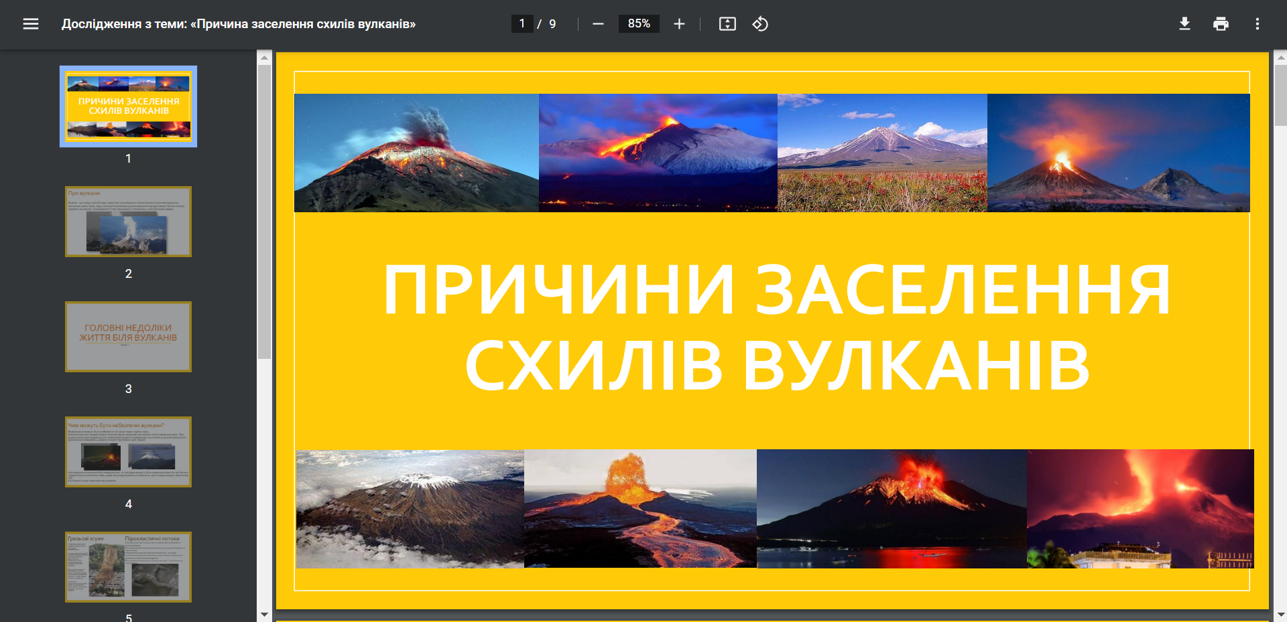Image resolution: width=1287 pixels, height=622 pixels.
Task: Click the volcano photo with red flower field
Action: [x=882, y=153]
